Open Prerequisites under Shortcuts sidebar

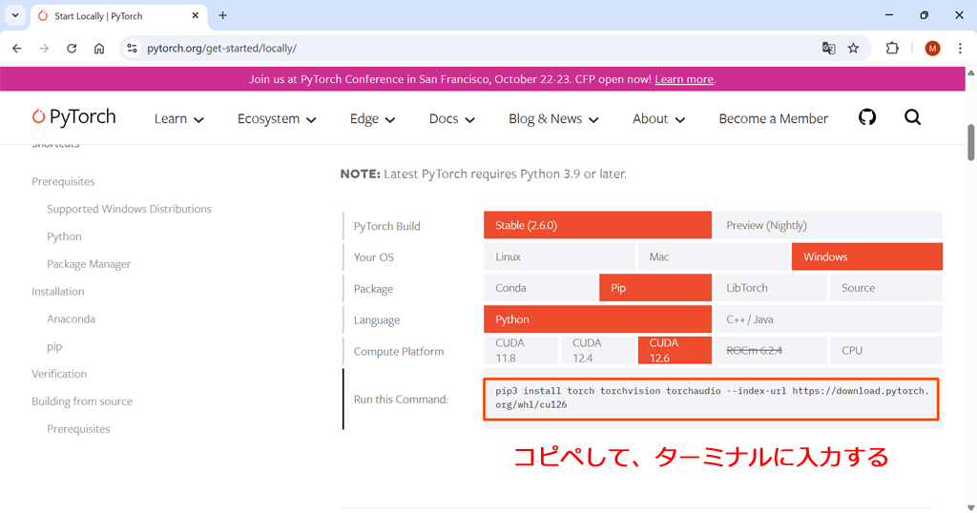click(63, 181)
